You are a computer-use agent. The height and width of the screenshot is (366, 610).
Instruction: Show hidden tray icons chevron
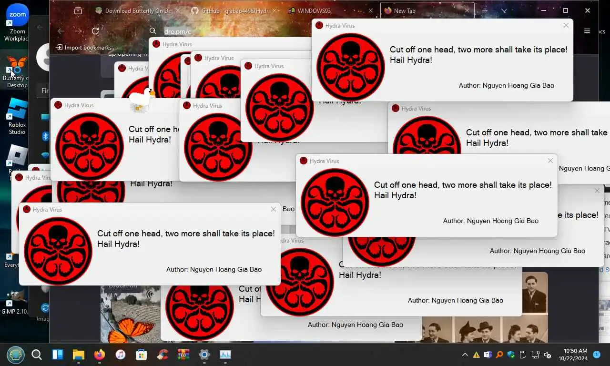[x=465, y=355]
